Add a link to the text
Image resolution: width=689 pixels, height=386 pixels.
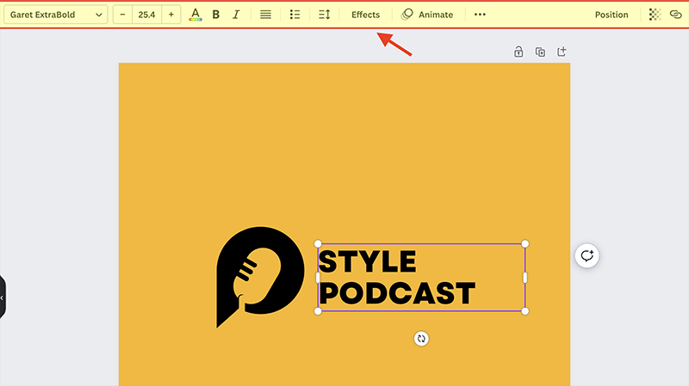click(675, 15)
